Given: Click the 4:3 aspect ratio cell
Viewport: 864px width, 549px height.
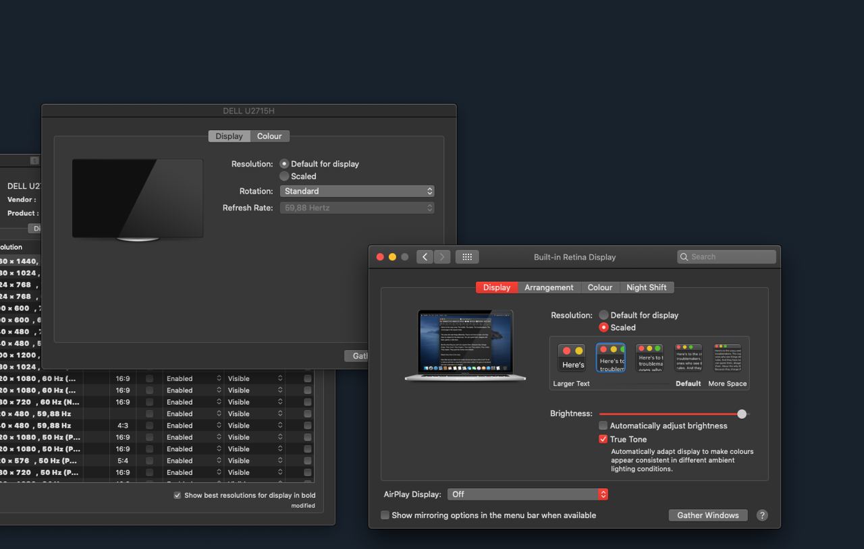Looking at the screenshot, I should pos(122,426).
